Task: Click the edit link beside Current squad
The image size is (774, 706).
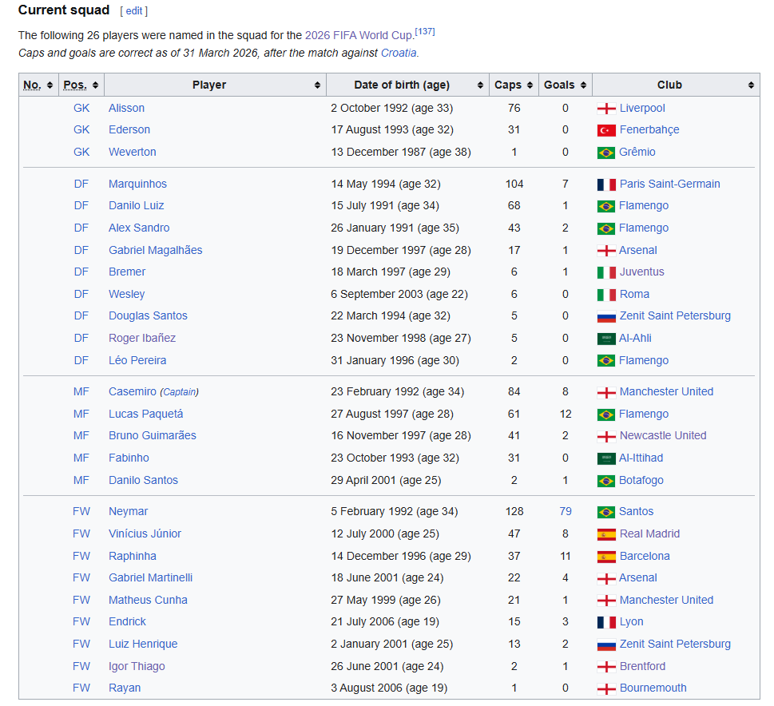Action: pyautogui.click(x=133, y=11)
